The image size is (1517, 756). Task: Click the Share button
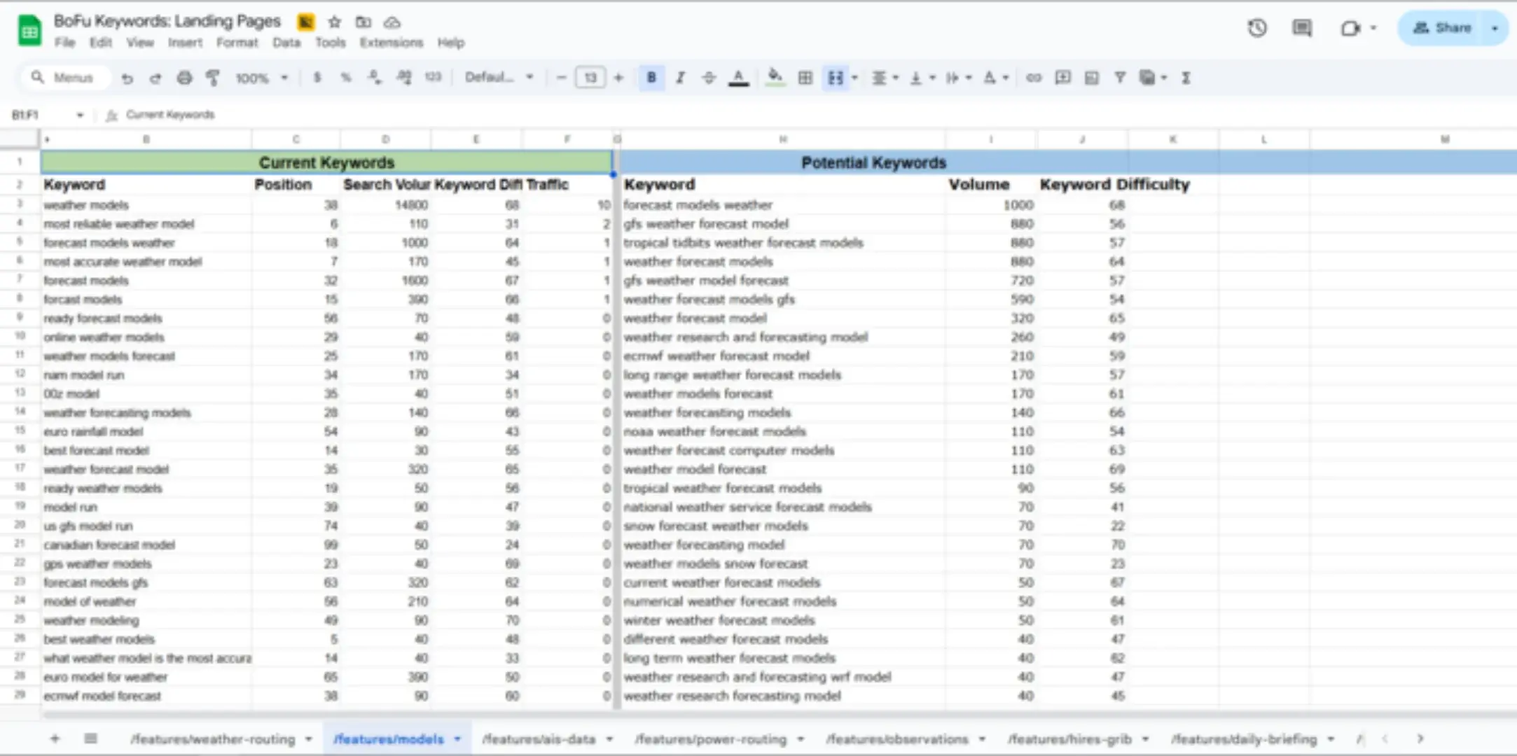pos(1442,28)
